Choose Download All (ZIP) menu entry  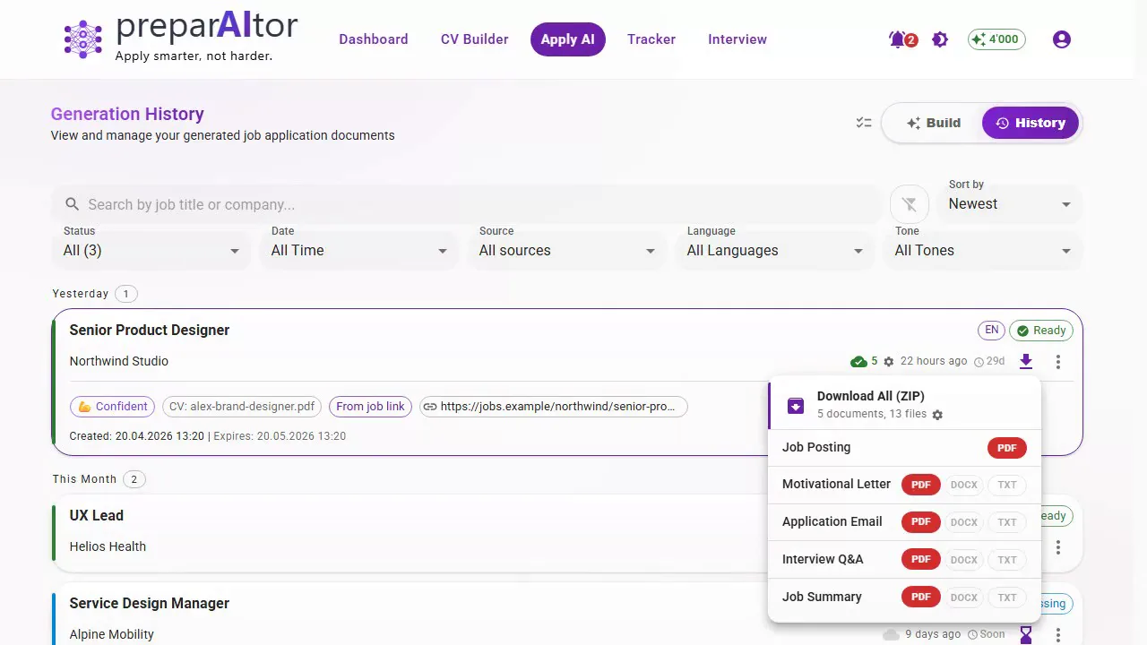pyautogui.click(x=905, y=405)
